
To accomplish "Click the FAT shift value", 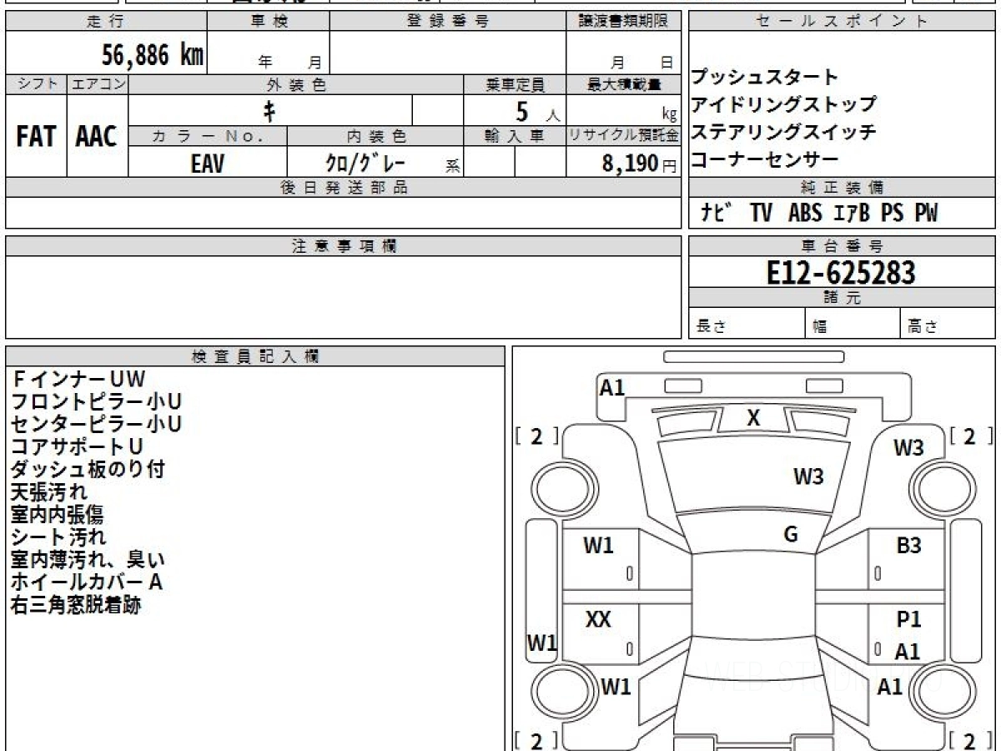I will 36,137.
